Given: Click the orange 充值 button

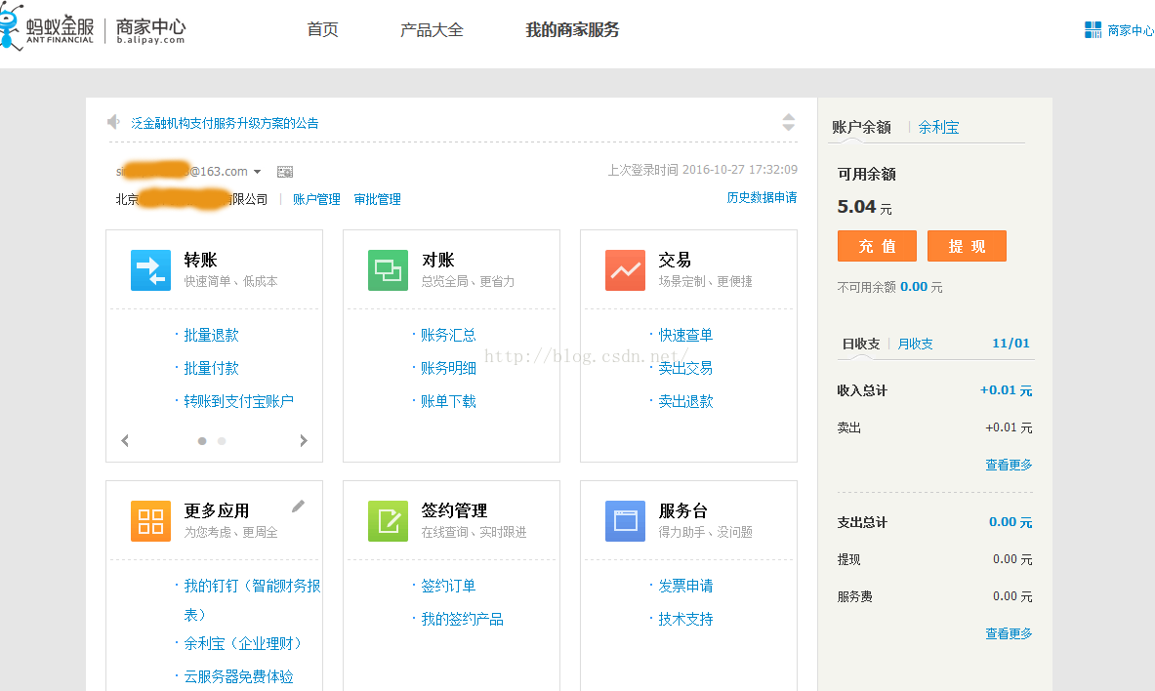Looking at the screenshot, I should [878, 246].
